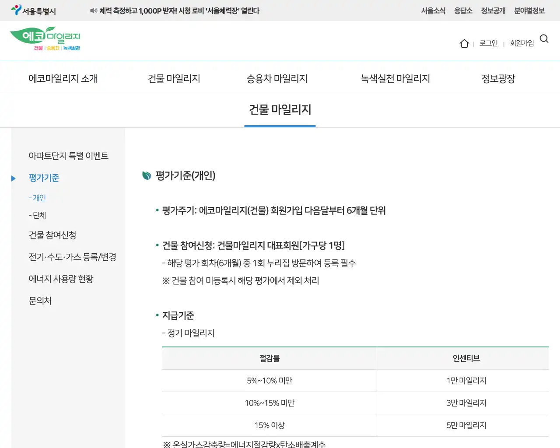The width and height of the screenshot is (560, 448).
Task: Select 개인 sub-item
Action: coord(37,198)
